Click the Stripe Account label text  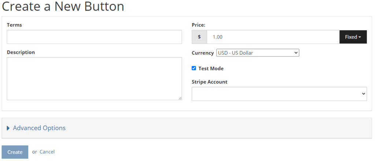209,82
